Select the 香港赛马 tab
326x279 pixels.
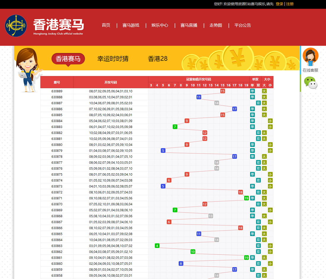68,59
